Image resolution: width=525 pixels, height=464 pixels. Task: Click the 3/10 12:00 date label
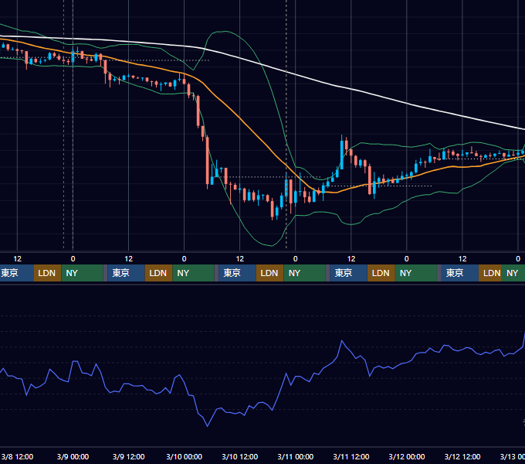click(x=240, y=456)
